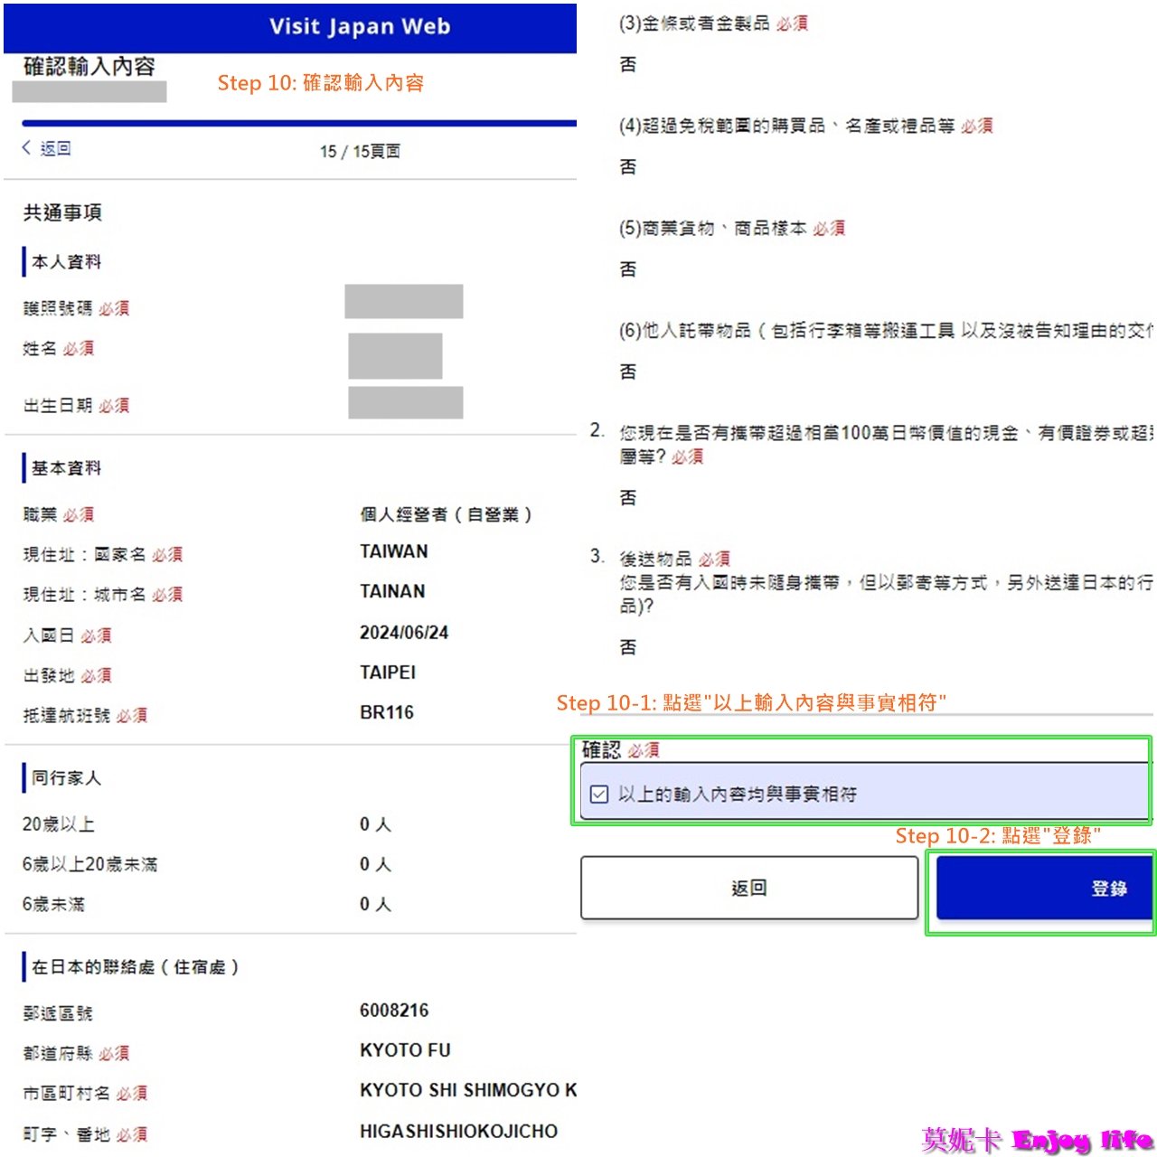Click the back chevron arrow icon
This screenshot has height=1157, width=1157.
click(26, 147)
